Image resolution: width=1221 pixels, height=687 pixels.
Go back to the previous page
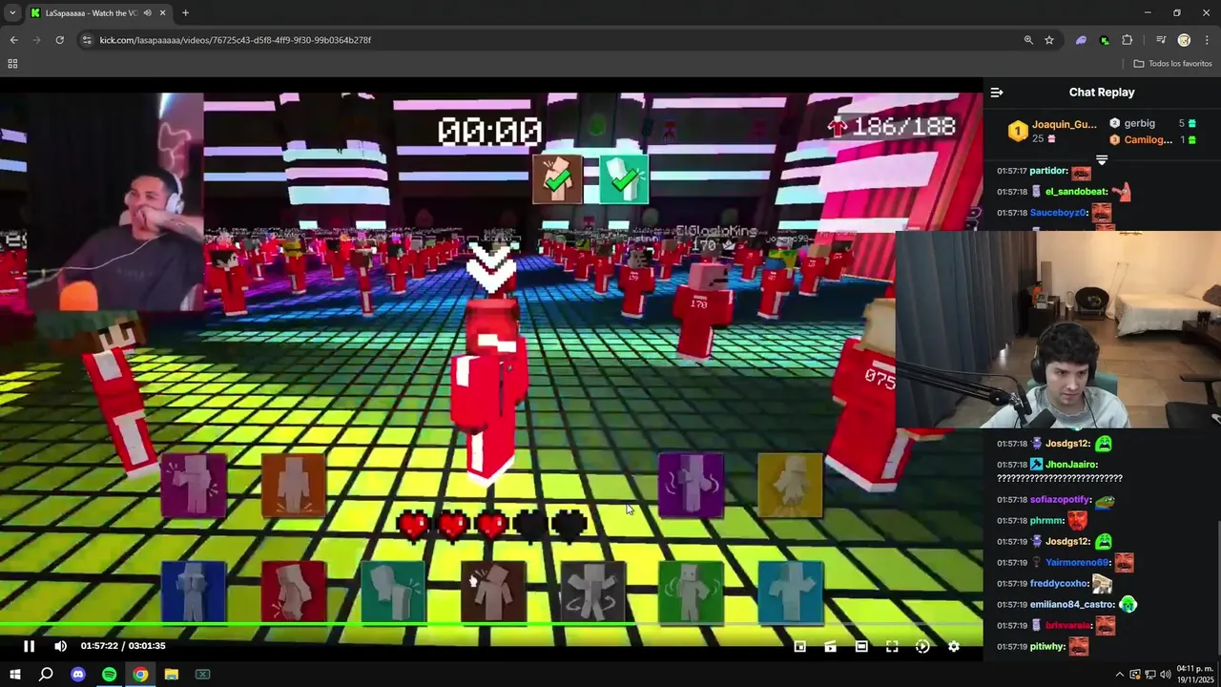(x=13, y=40)
